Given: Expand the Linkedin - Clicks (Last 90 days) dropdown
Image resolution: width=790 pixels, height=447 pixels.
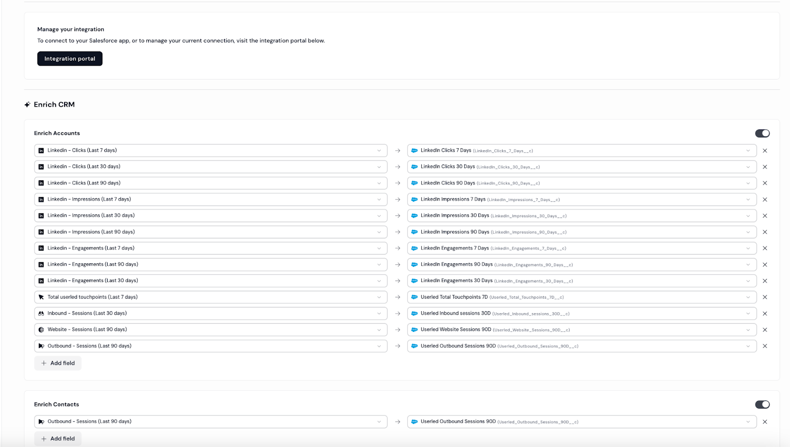Looking at the screenshot, I should [211, 183].
